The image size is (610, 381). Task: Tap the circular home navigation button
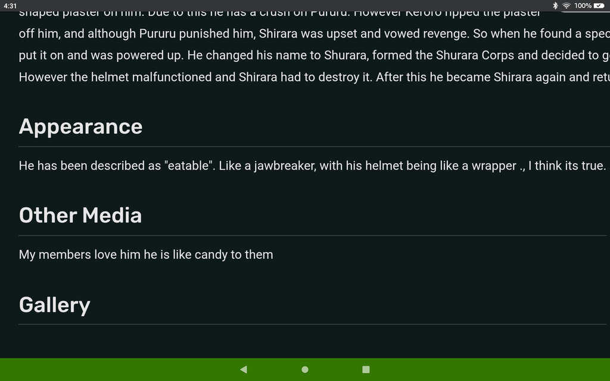coord(305,369)
